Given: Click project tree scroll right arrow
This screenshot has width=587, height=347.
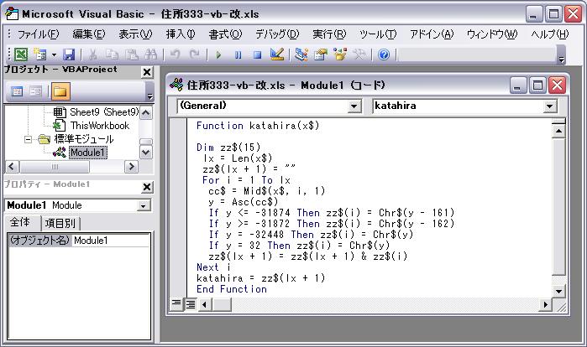Looking at the screenshot, I should tap(131, 166).
